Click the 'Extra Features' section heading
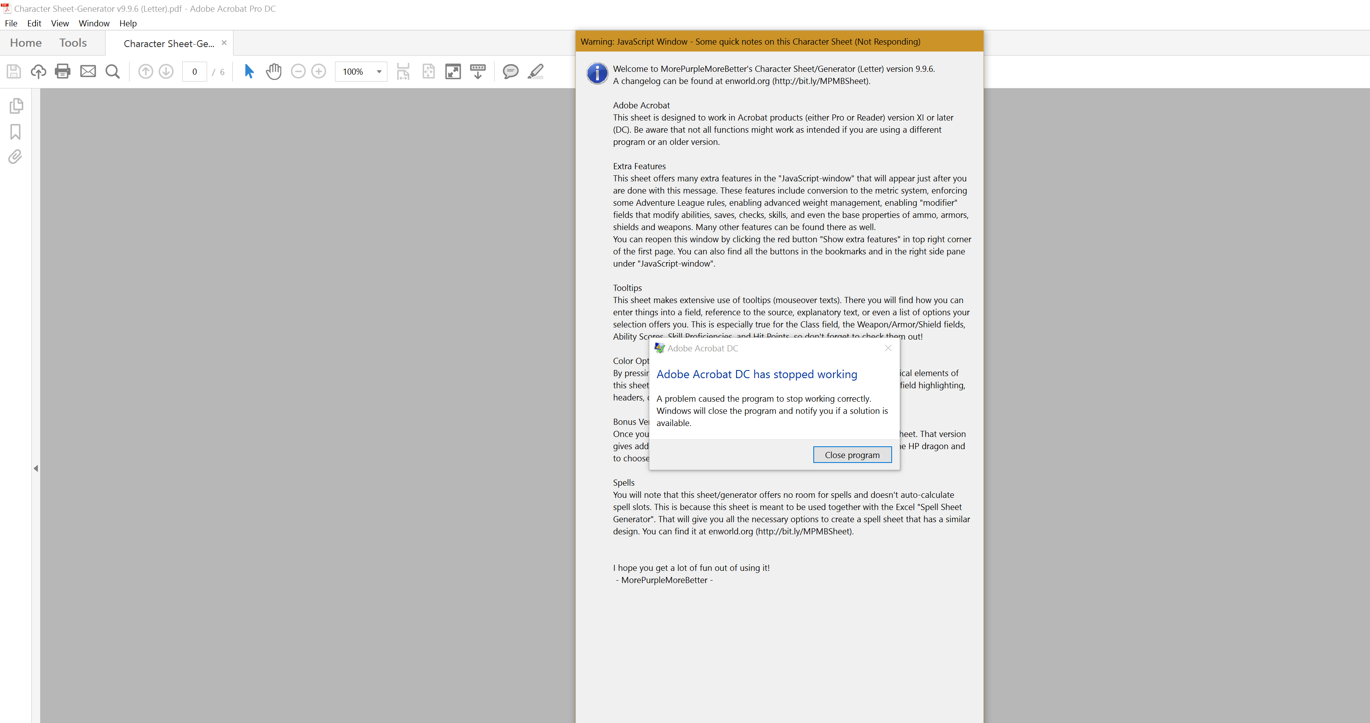Screen dimensions: 1370x723 [x=639, y=166]
